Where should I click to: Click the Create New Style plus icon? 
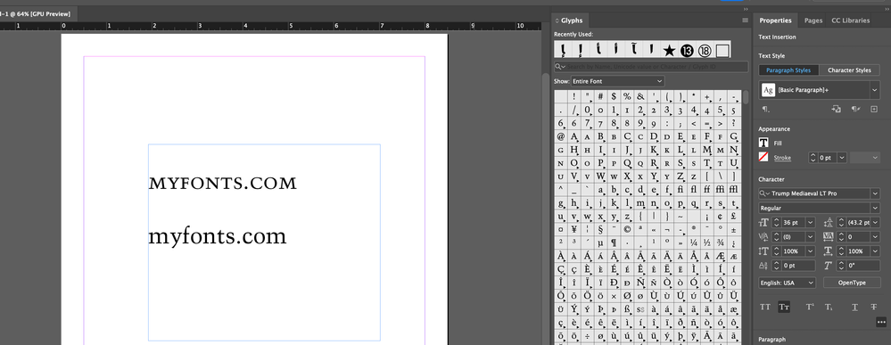[874, 109]
